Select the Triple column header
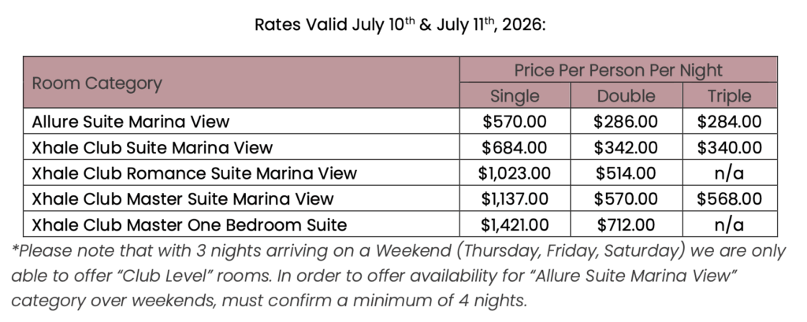Image resolution: width=807 pixels, height=322 pixels. click(x=728, y=96)
